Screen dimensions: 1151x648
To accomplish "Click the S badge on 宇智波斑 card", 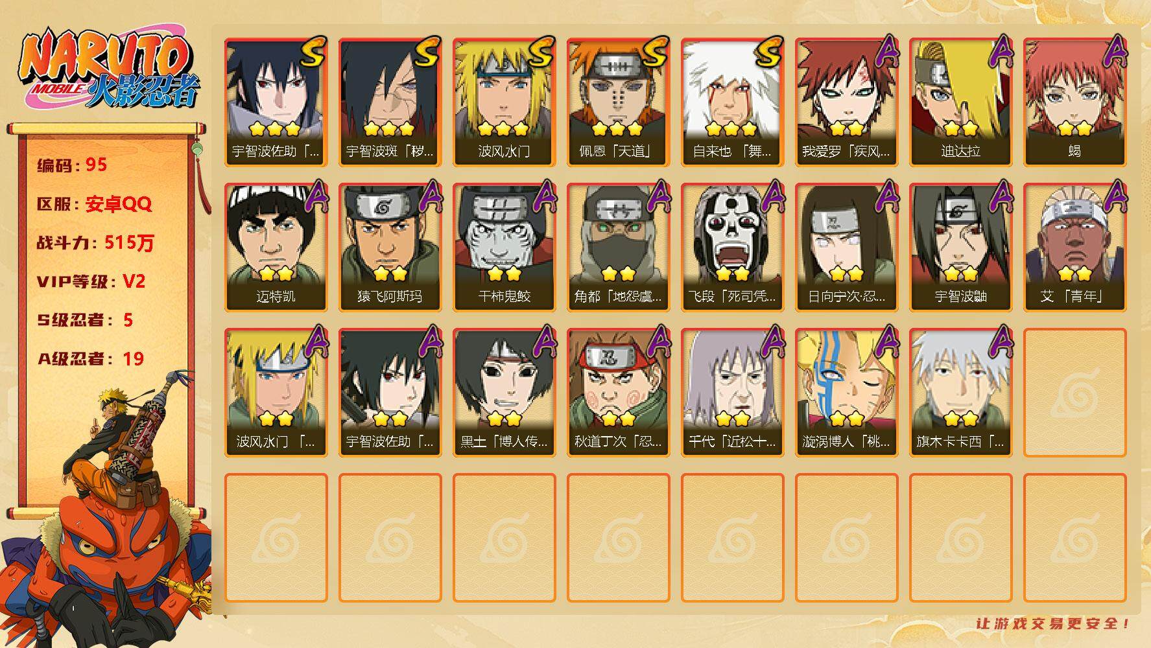I will pyautogui.click(x=427, y=52).
